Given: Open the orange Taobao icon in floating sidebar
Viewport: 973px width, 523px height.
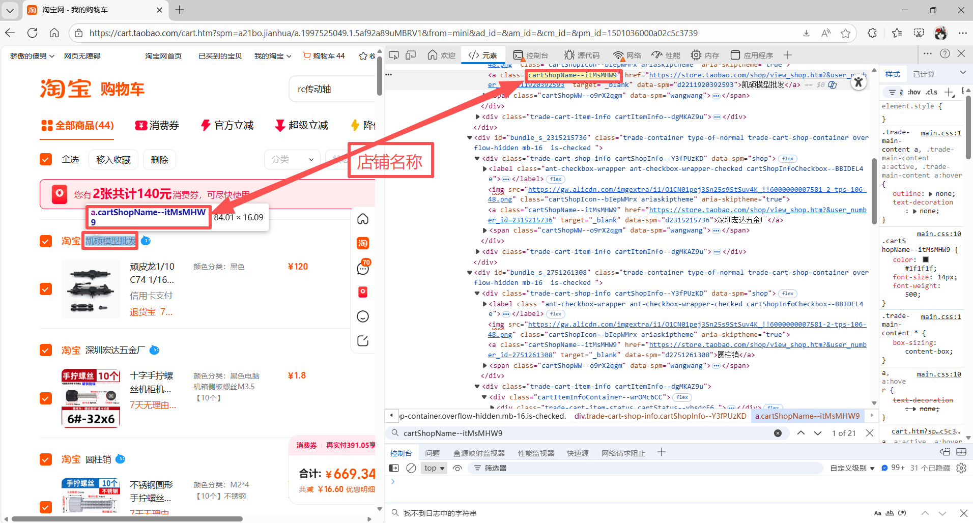Looking at the screenshot, I should [x=363, y=243].
